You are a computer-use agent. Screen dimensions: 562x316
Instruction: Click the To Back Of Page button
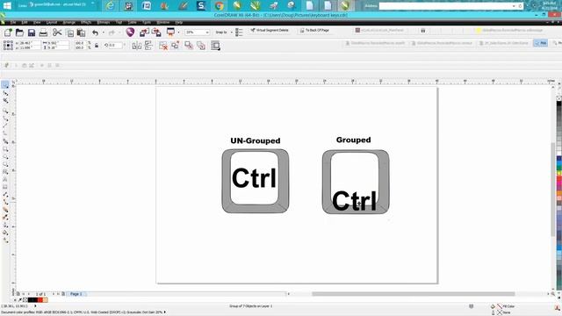point(314,31)
